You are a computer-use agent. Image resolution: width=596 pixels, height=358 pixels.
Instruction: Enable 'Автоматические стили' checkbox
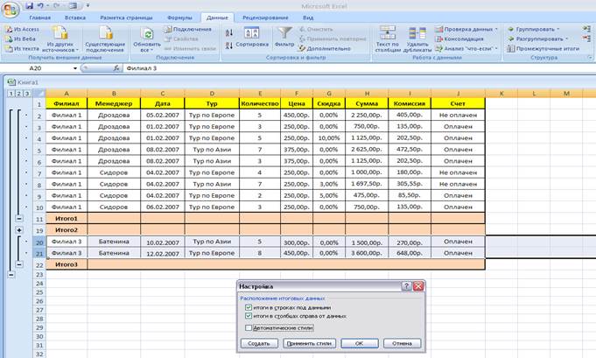click(x=249, y=327)
